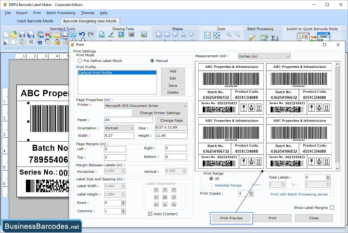Screen dimensions: 348x233
Task: Choose the Selected Range radio button
Action: (x=211, y=185)
